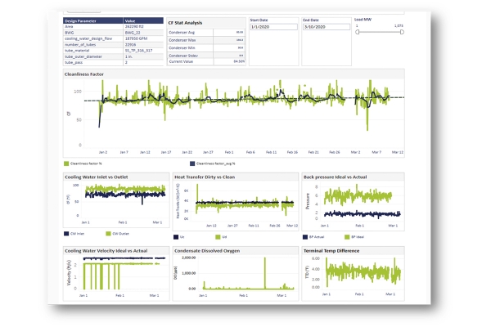491x327 pixels.
Task: Click the Mar 12 tick on Cleanliness Factor axis
Action: click(x=398, y=152)
